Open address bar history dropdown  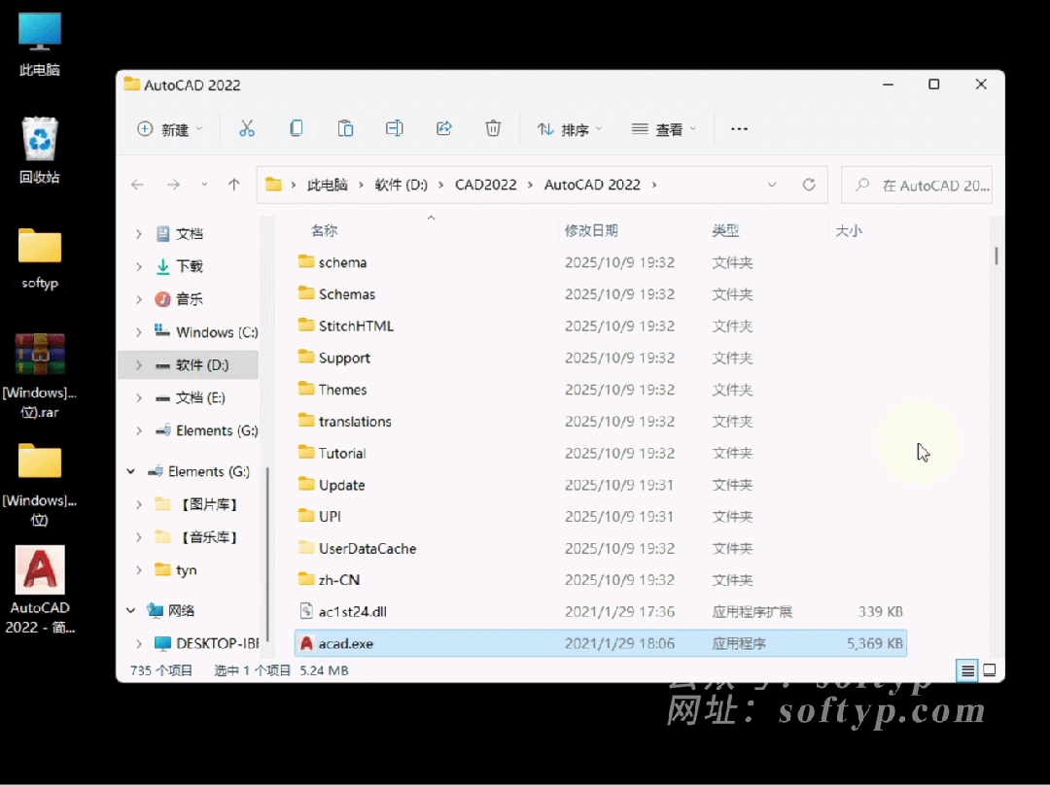[772, 185]
